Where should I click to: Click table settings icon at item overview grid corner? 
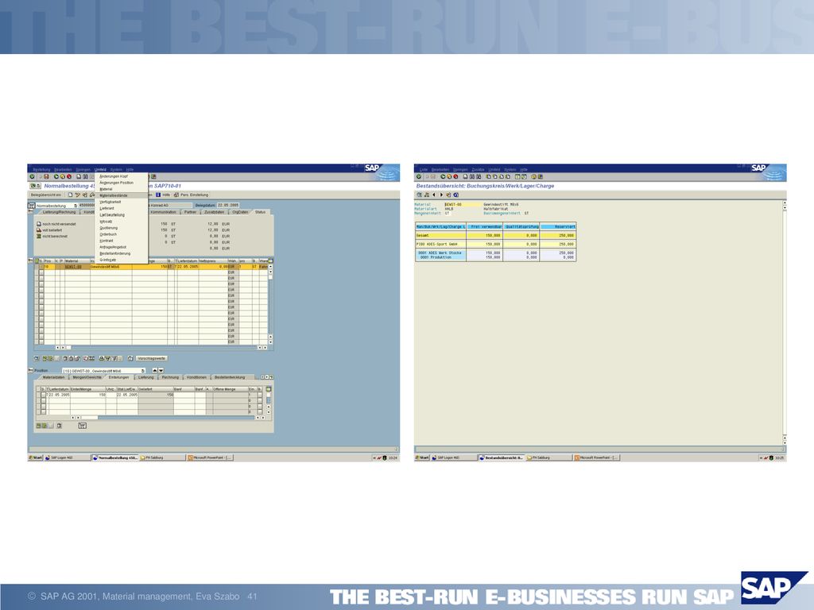tap(270, 261)
